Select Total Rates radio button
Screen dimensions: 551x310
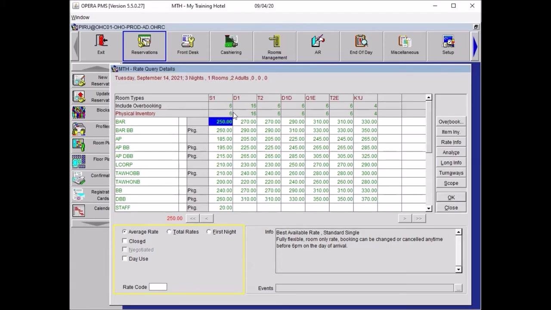tap(169, 232)
